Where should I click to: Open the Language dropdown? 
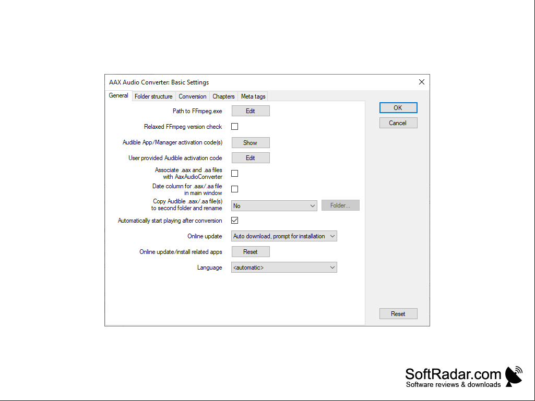[x=284, y=268]
